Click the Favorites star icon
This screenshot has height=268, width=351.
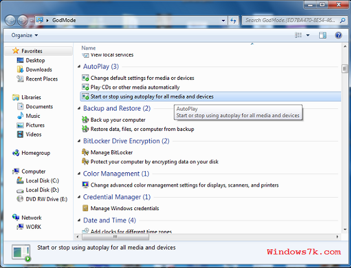click(x=16, y=50)
